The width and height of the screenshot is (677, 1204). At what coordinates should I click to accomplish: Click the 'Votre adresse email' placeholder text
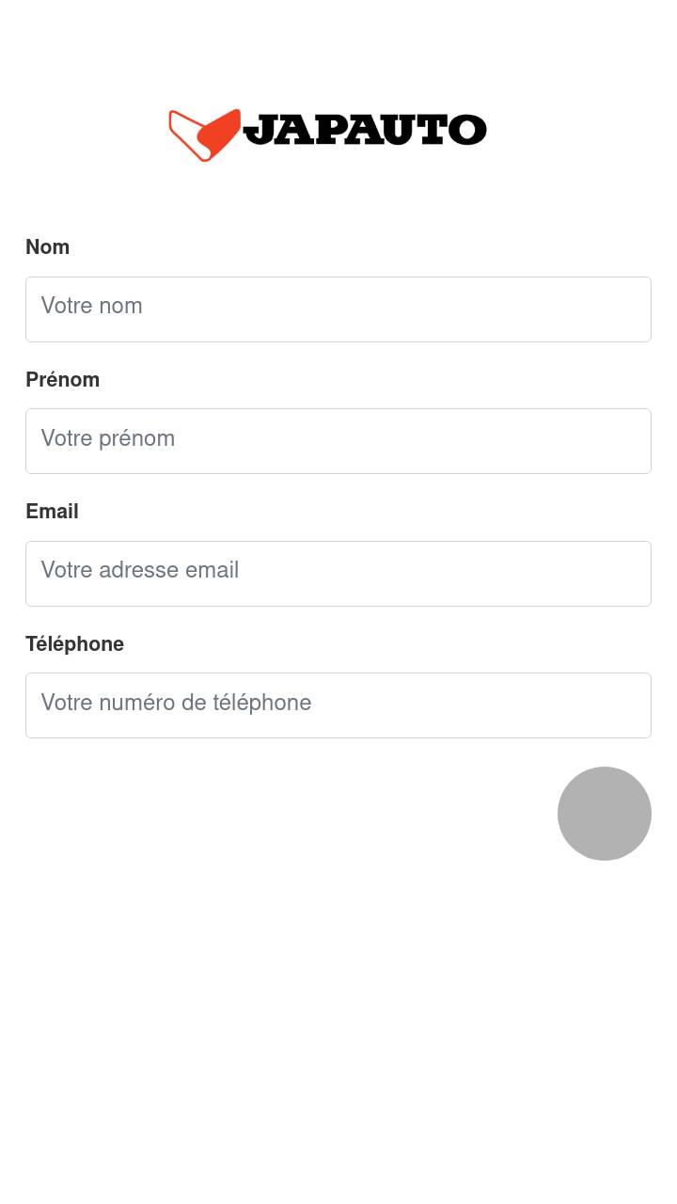pos(140,571)
